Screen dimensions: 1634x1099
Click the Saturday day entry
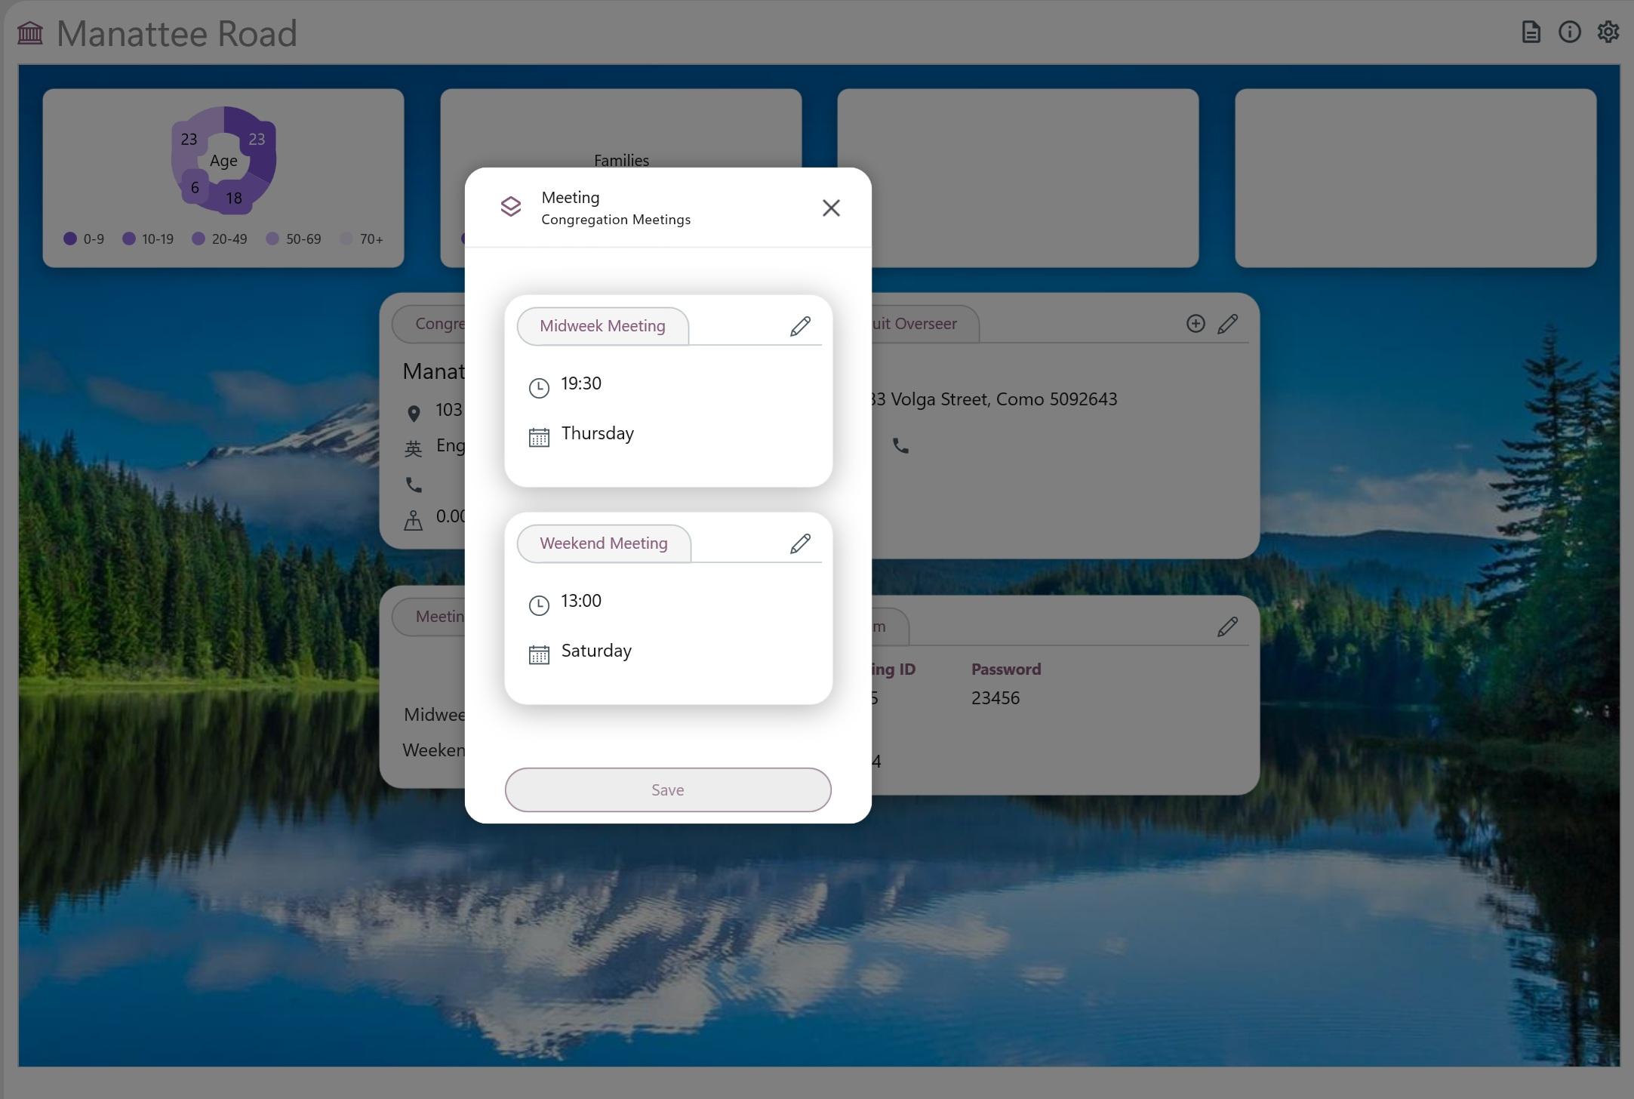(x=595, y=651)
